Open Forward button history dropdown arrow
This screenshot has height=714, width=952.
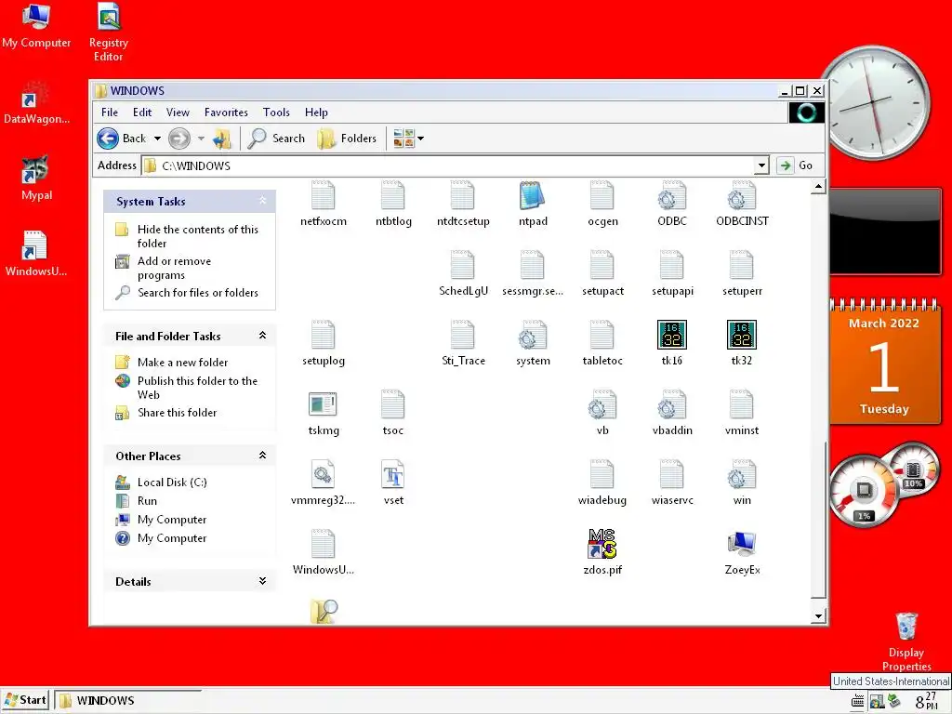coord(201,139)
